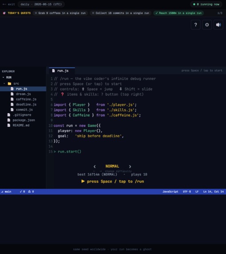
Task: Click the './skills.js' import string
Action: click(121, 110)
